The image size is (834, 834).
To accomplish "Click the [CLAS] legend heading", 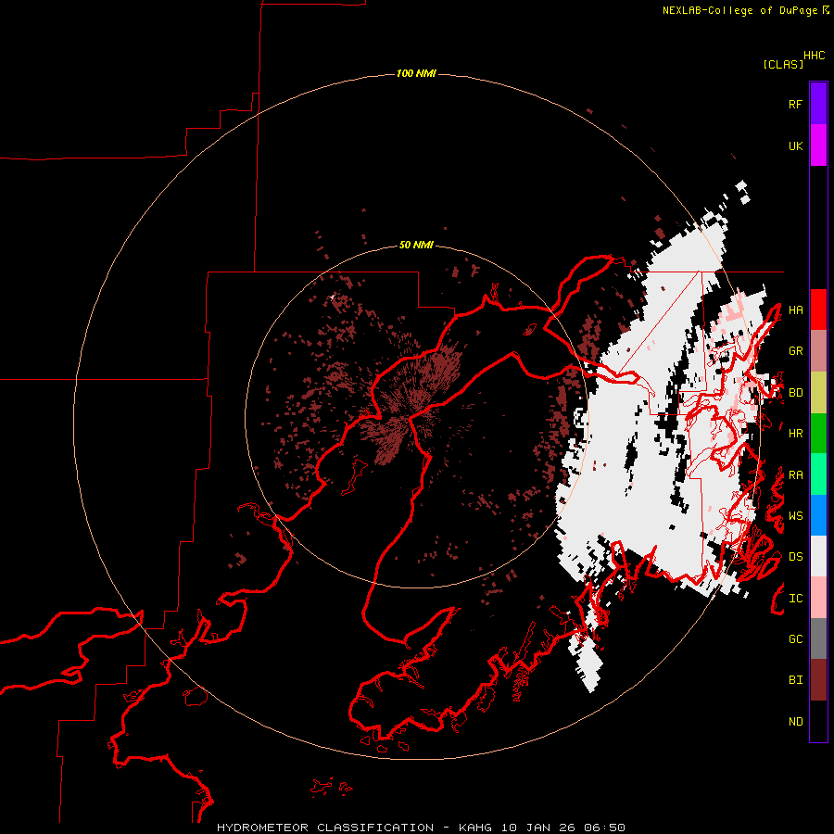I will (x=783, y=64).
